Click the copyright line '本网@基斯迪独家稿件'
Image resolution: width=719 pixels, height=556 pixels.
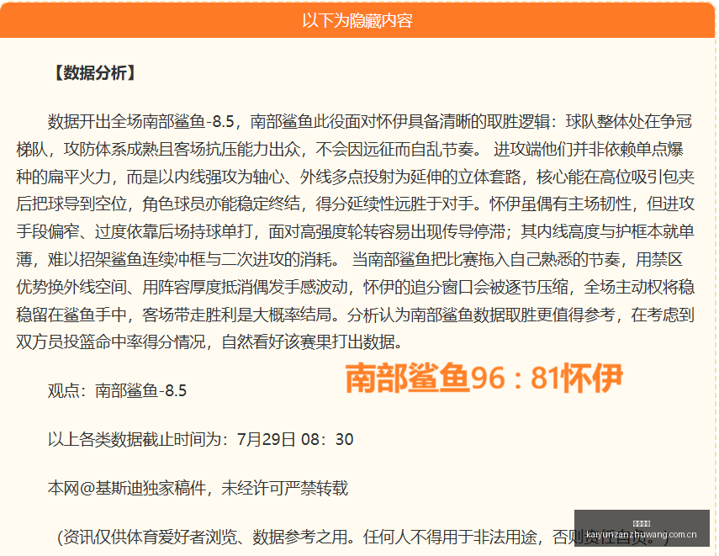(x=127, y=488)
